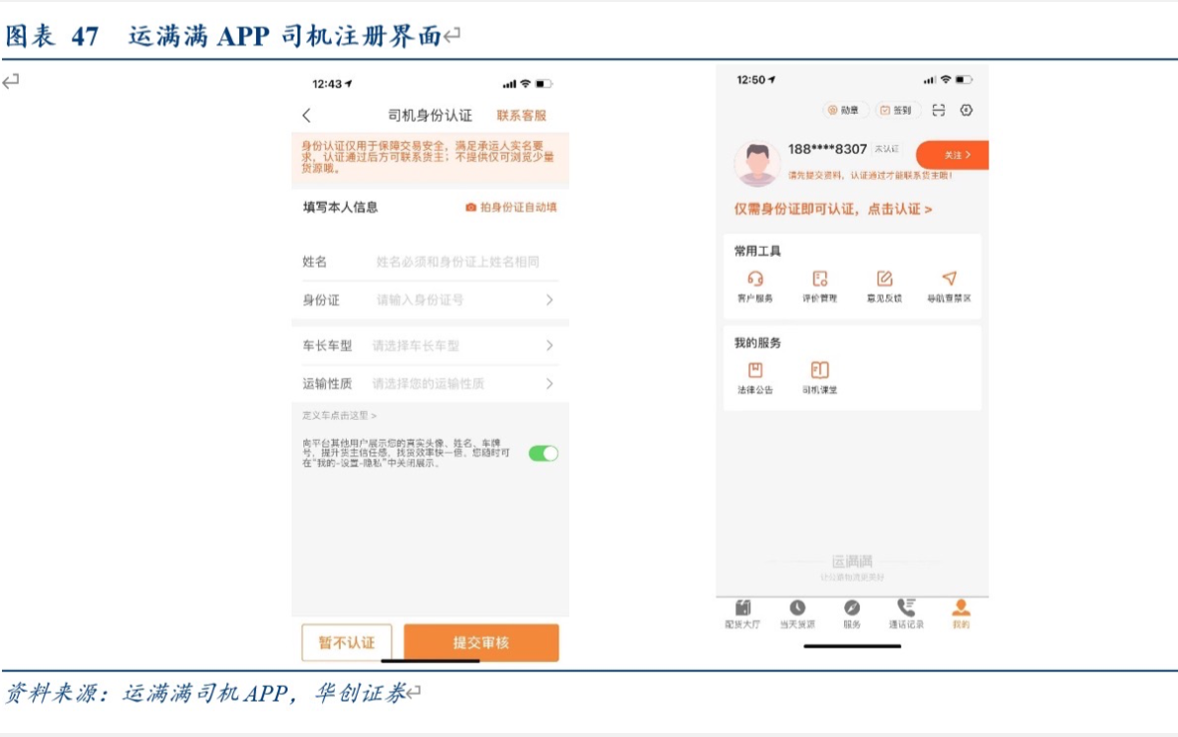The width and height of the screenshot is (1178, 737).
Task: Open the 身份证 row chevron
Action: pos(549,299)
